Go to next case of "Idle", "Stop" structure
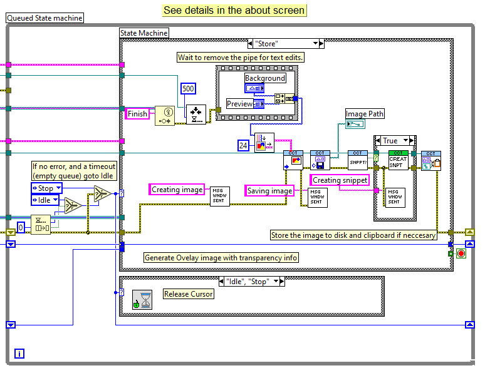The height and width of the screenshot is (373, 485). point(282,282)
